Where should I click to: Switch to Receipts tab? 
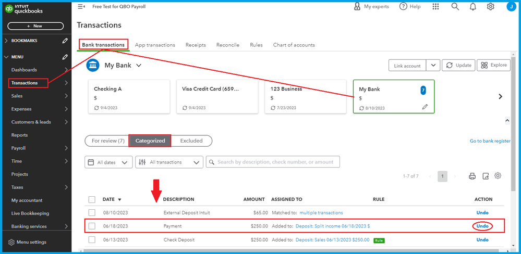tap(196, 45)
